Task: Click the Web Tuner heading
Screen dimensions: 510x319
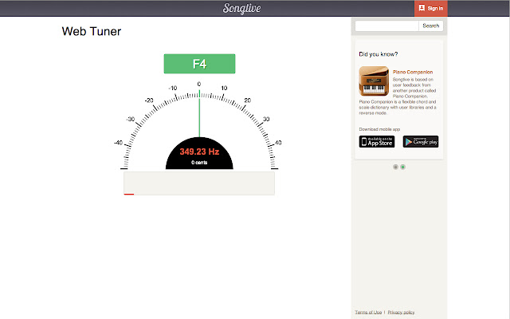Action: pos(92,31)
